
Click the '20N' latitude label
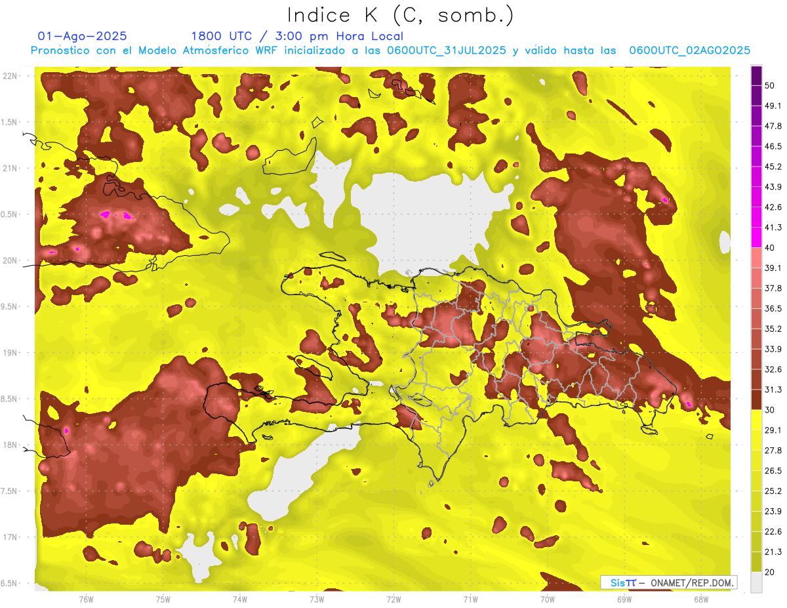click(x=11, y=260)
